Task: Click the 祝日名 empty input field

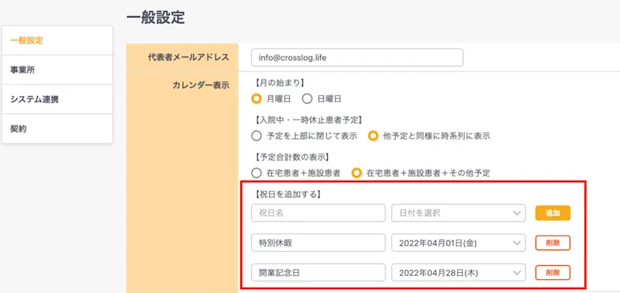Action: coord(319,213)
